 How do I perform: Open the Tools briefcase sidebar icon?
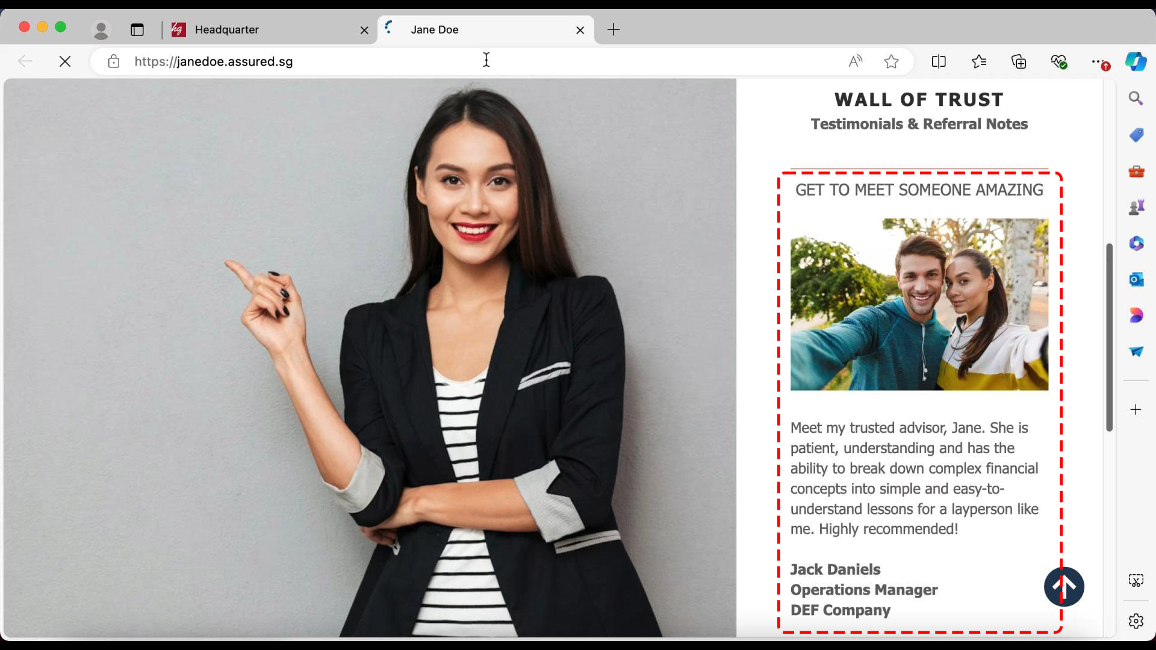[1136, 172]
